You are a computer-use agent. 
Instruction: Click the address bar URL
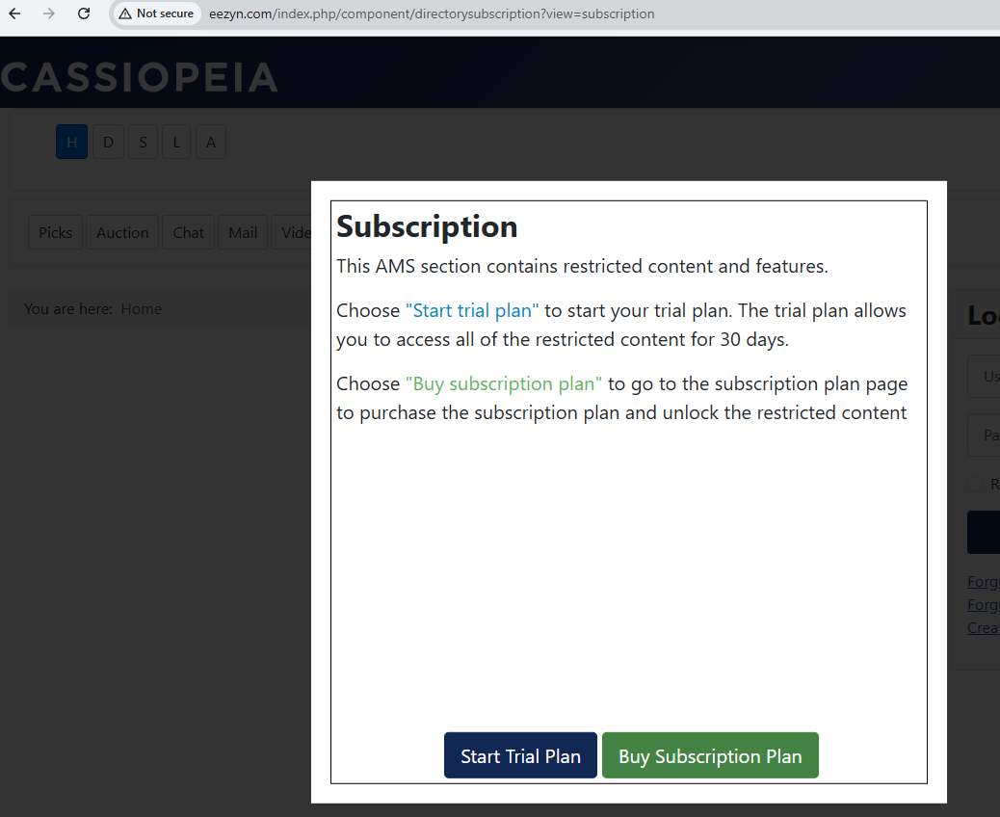(x=432, y=13)
